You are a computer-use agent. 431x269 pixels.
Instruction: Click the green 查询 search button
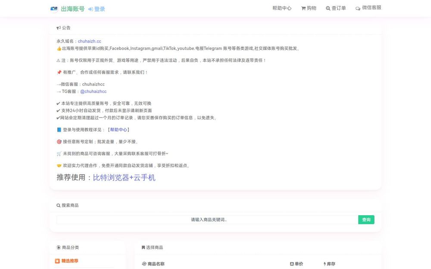(x=366, y=220)
